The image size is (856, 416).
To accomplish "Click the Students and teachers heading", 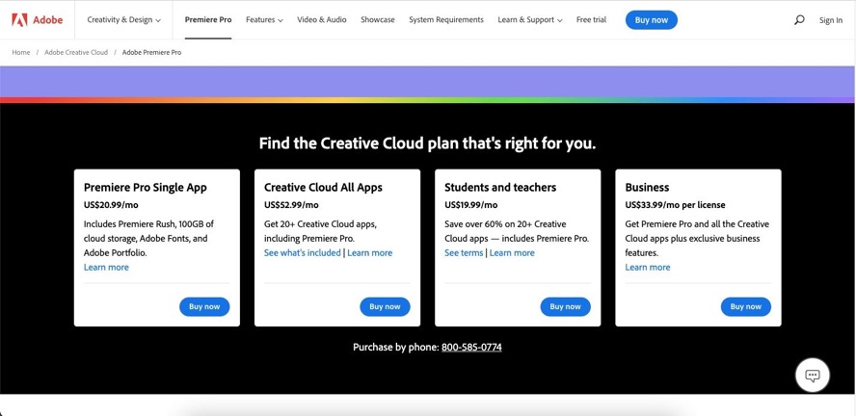I will click(500, 187).
